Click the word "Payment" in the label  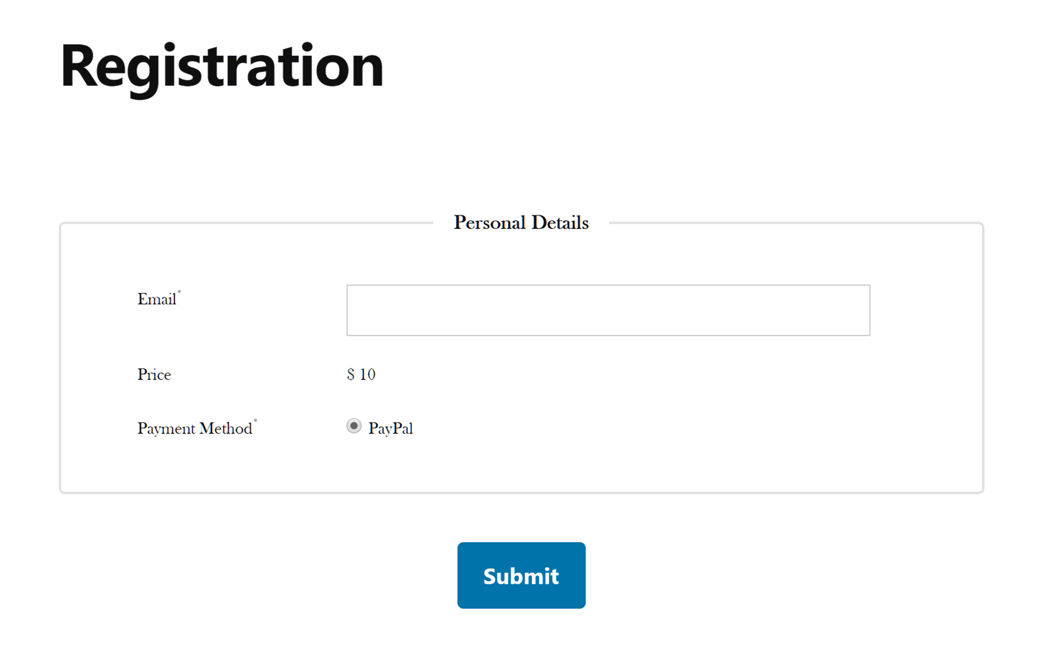click(165, 429)
